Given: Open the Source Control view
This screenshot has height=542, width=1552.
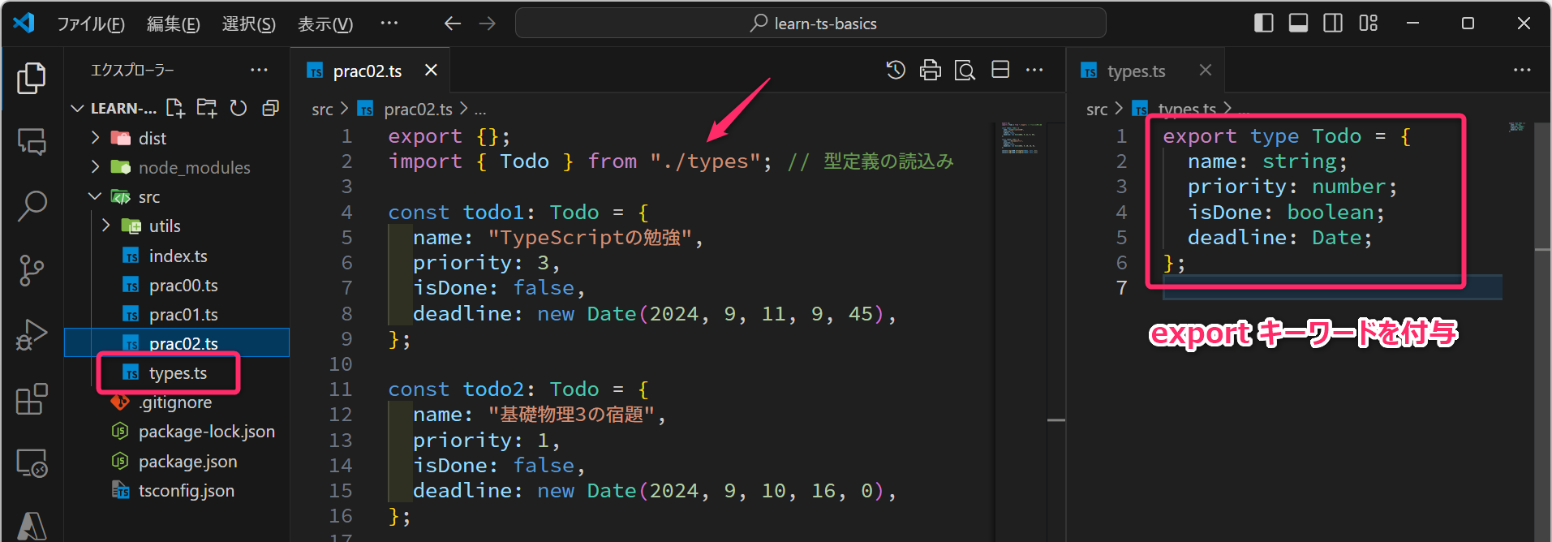Looking at the screenshot, I should (32, 270).
